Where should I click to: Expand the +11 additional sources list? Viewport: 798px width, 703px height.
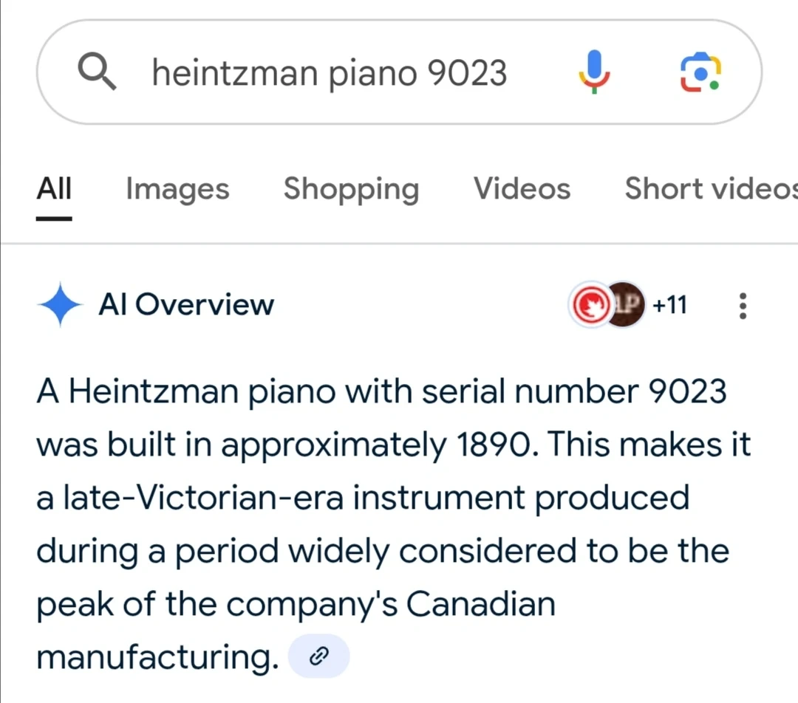pos(670,304)
